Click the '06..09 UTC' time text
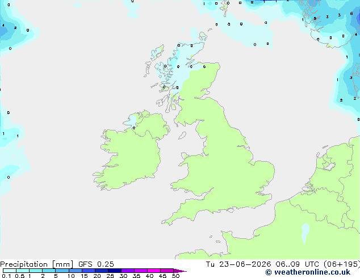 (x=298, y=264)
